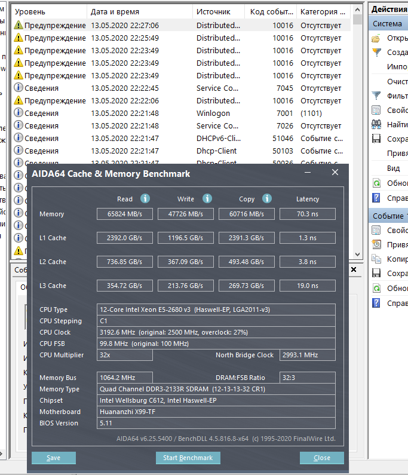Select the Dhcp-Client event 50103 row

pyautogui.click(x=182, y=151)
